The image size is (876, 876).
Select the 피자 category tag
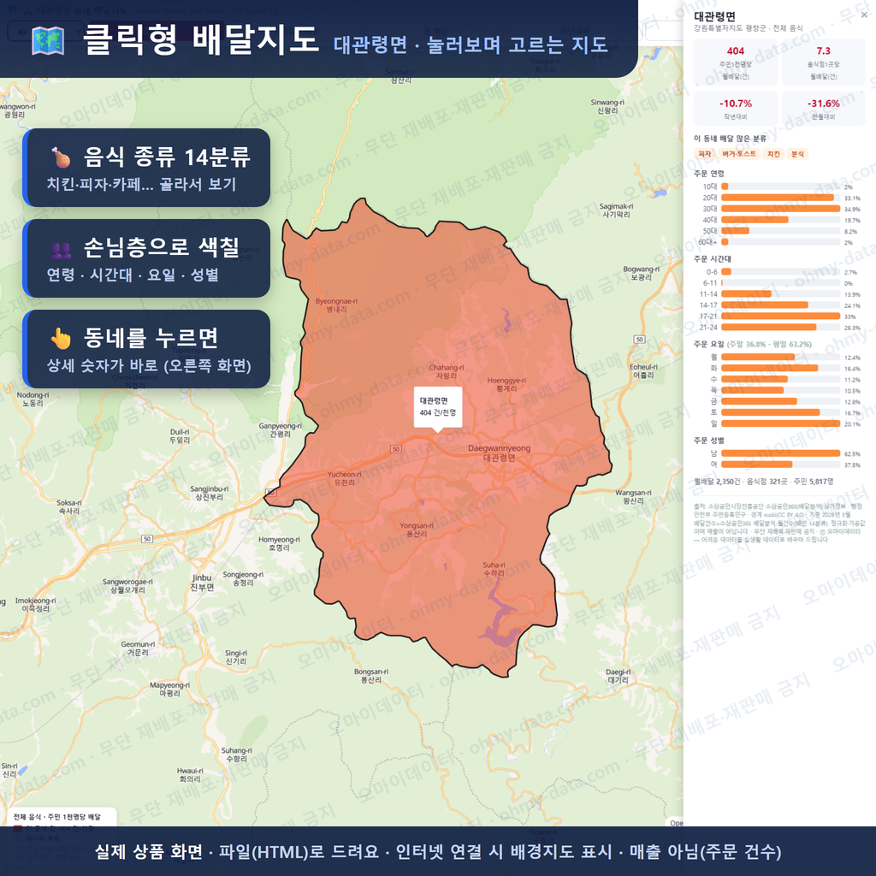click(x=705, y=154)
